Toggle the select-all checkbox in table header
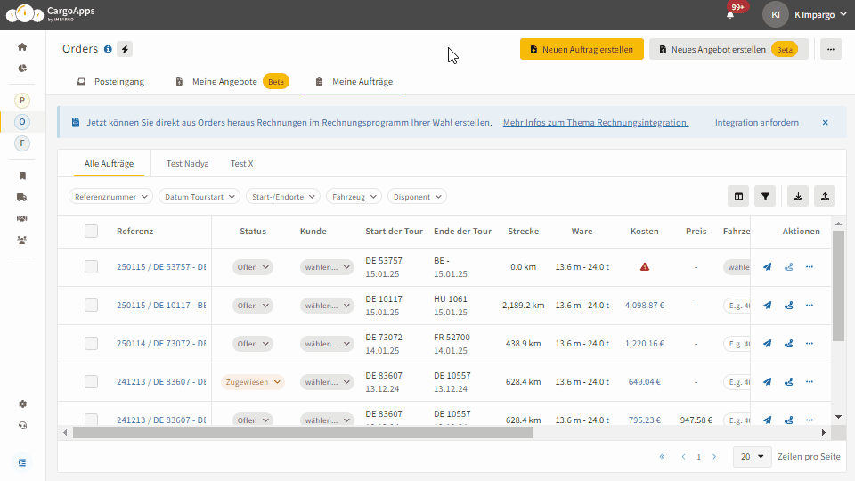 click(x=91, y=232)
